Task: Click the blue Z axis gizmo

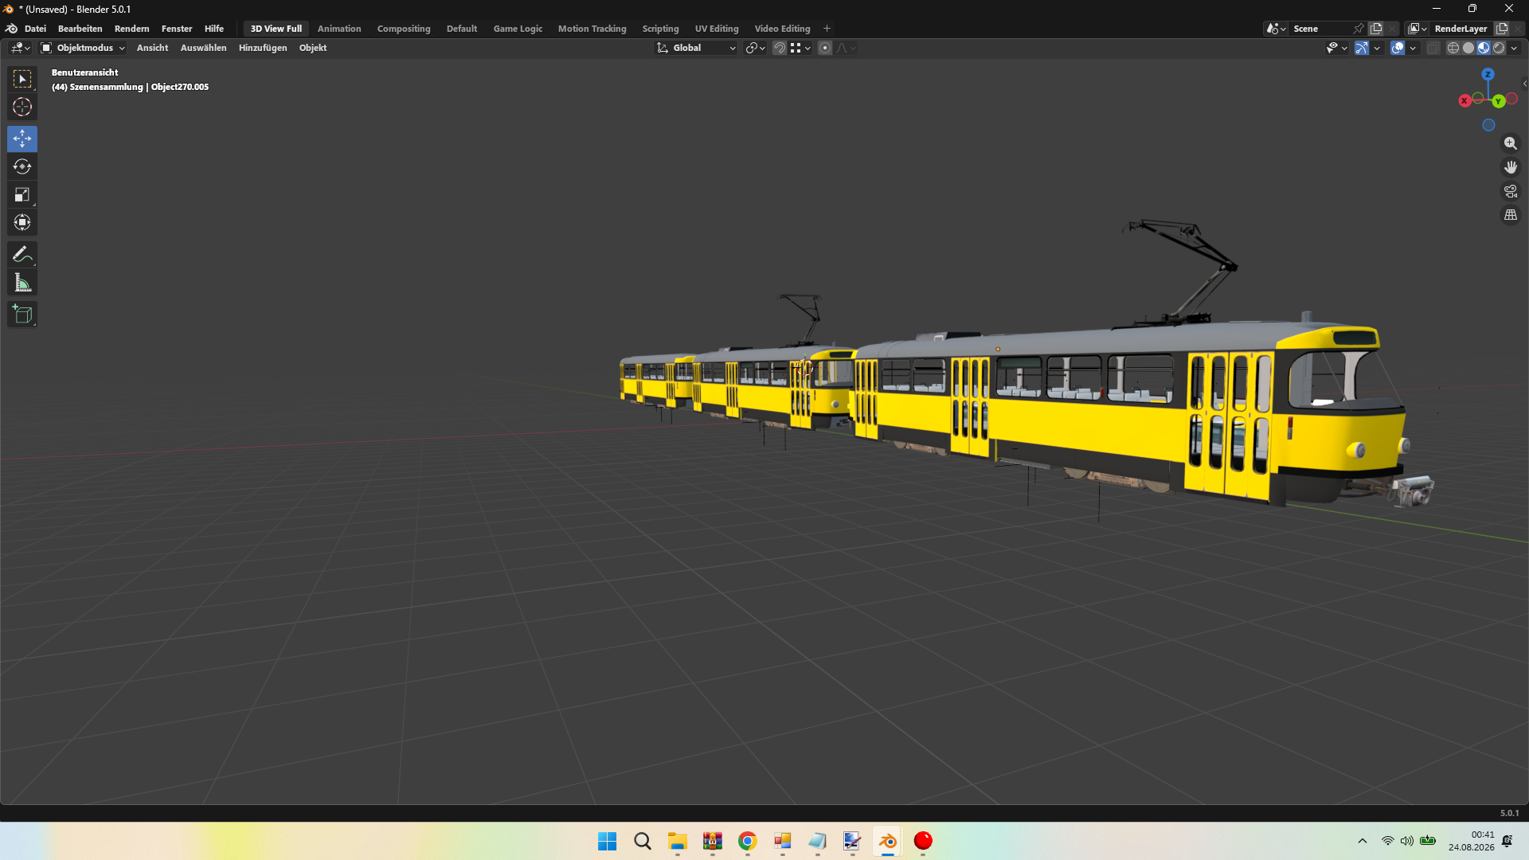Action: (x=1488, y=74)
